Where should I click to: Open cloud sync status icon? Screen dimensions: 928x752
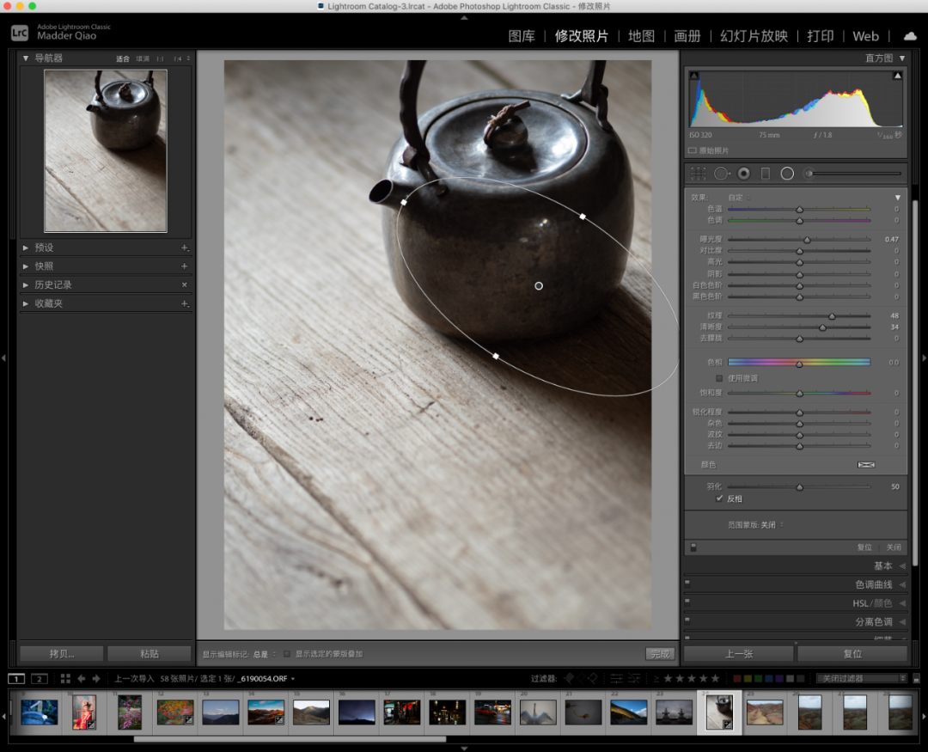[x=910, y=36]
